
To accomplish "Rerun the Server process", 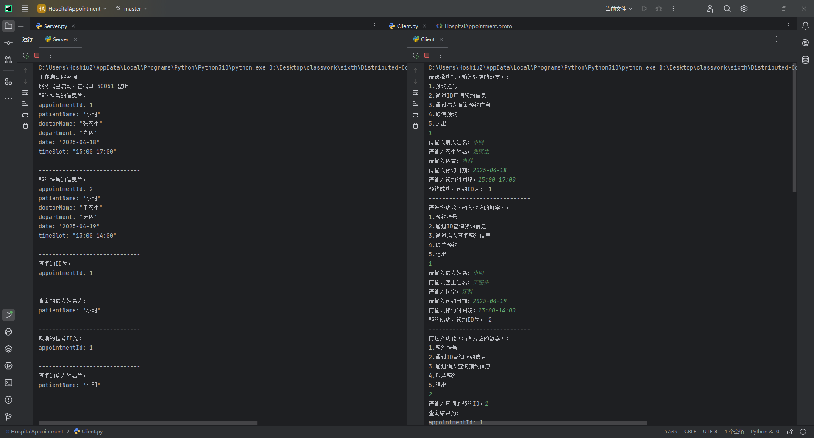I will point(26,55).
